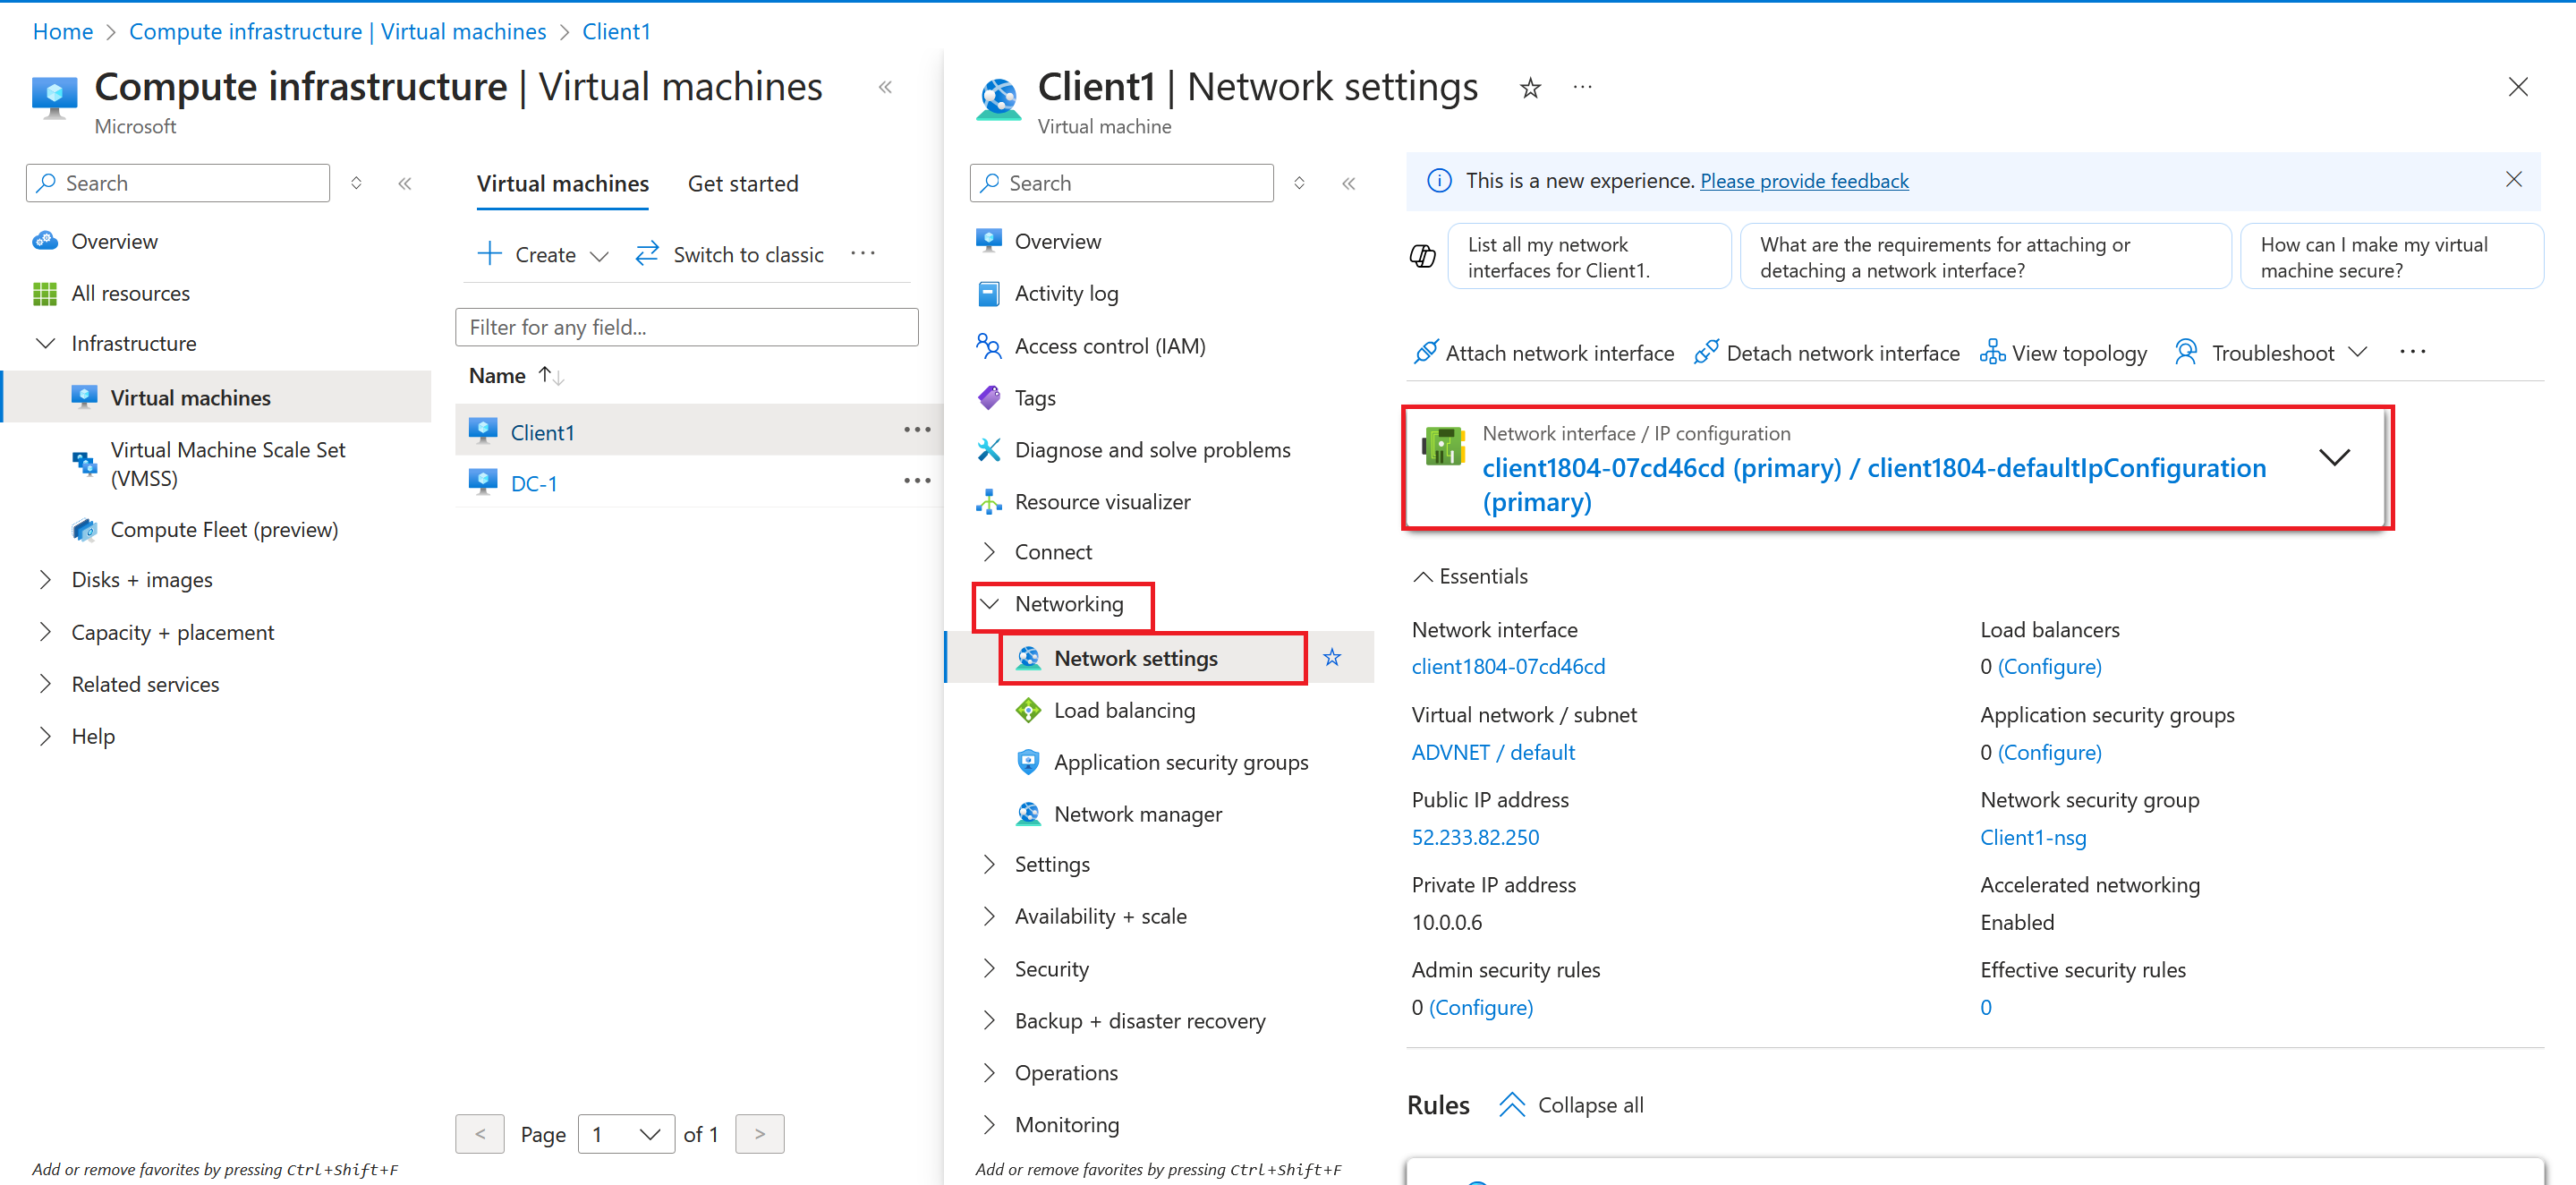Image resolution: width=2576 pixels, height=1185 pixels.
Task: Open Client1 Overview menu item
Action: coord(1057,241)
